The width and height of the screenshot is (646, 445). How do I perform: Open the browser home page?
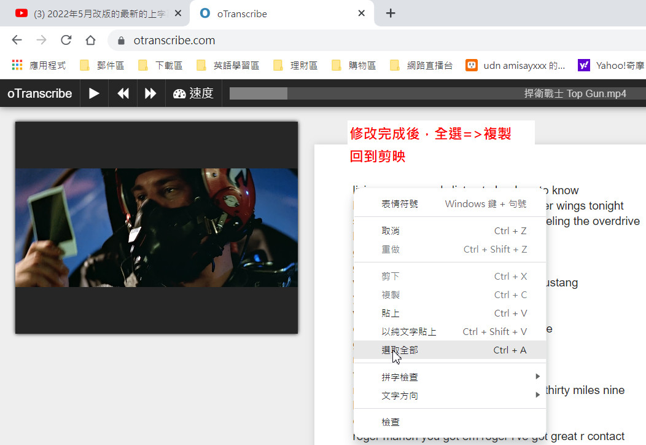pyautogui.click(x=91, y=40)
